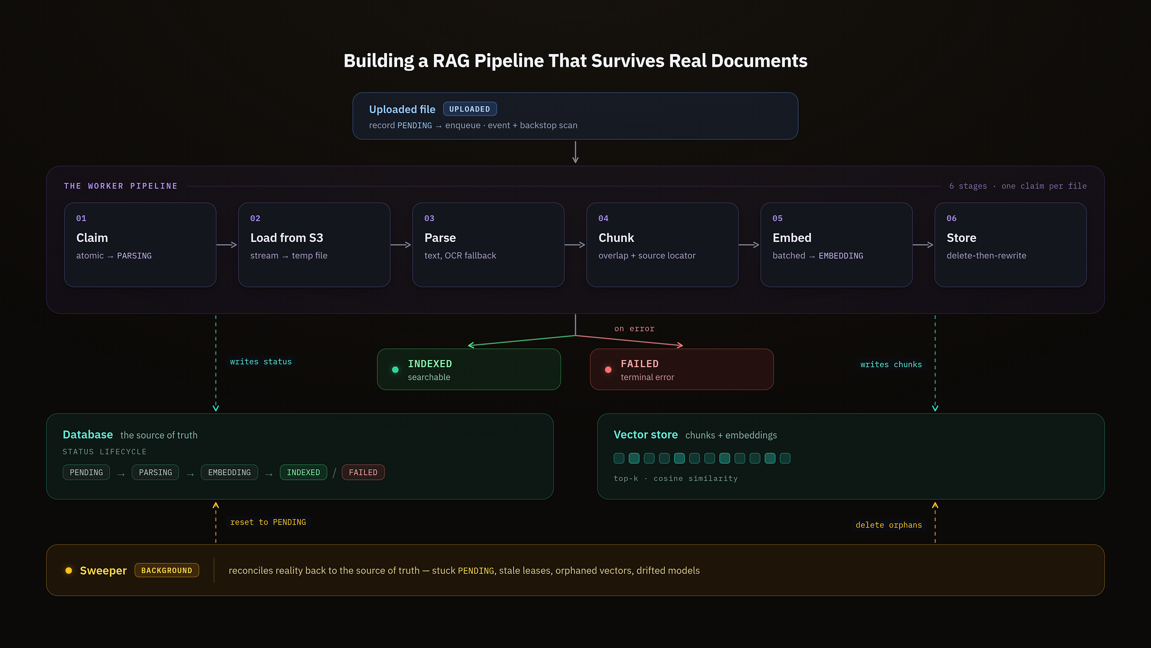The width and height of the screenshot is (1151, 648).
Task: Click the BACKGROUND badge next to Sweeper
Action: (x=166, y=570)
